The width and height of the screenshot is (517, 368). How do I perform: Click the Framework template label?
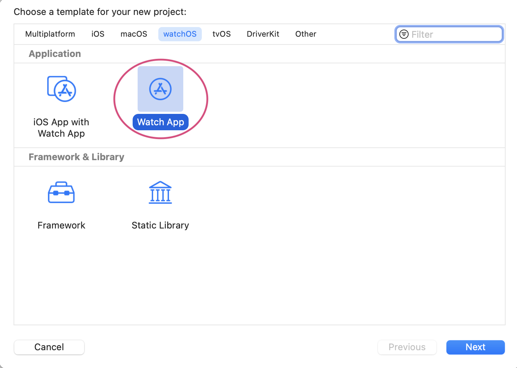coord(61,225)
